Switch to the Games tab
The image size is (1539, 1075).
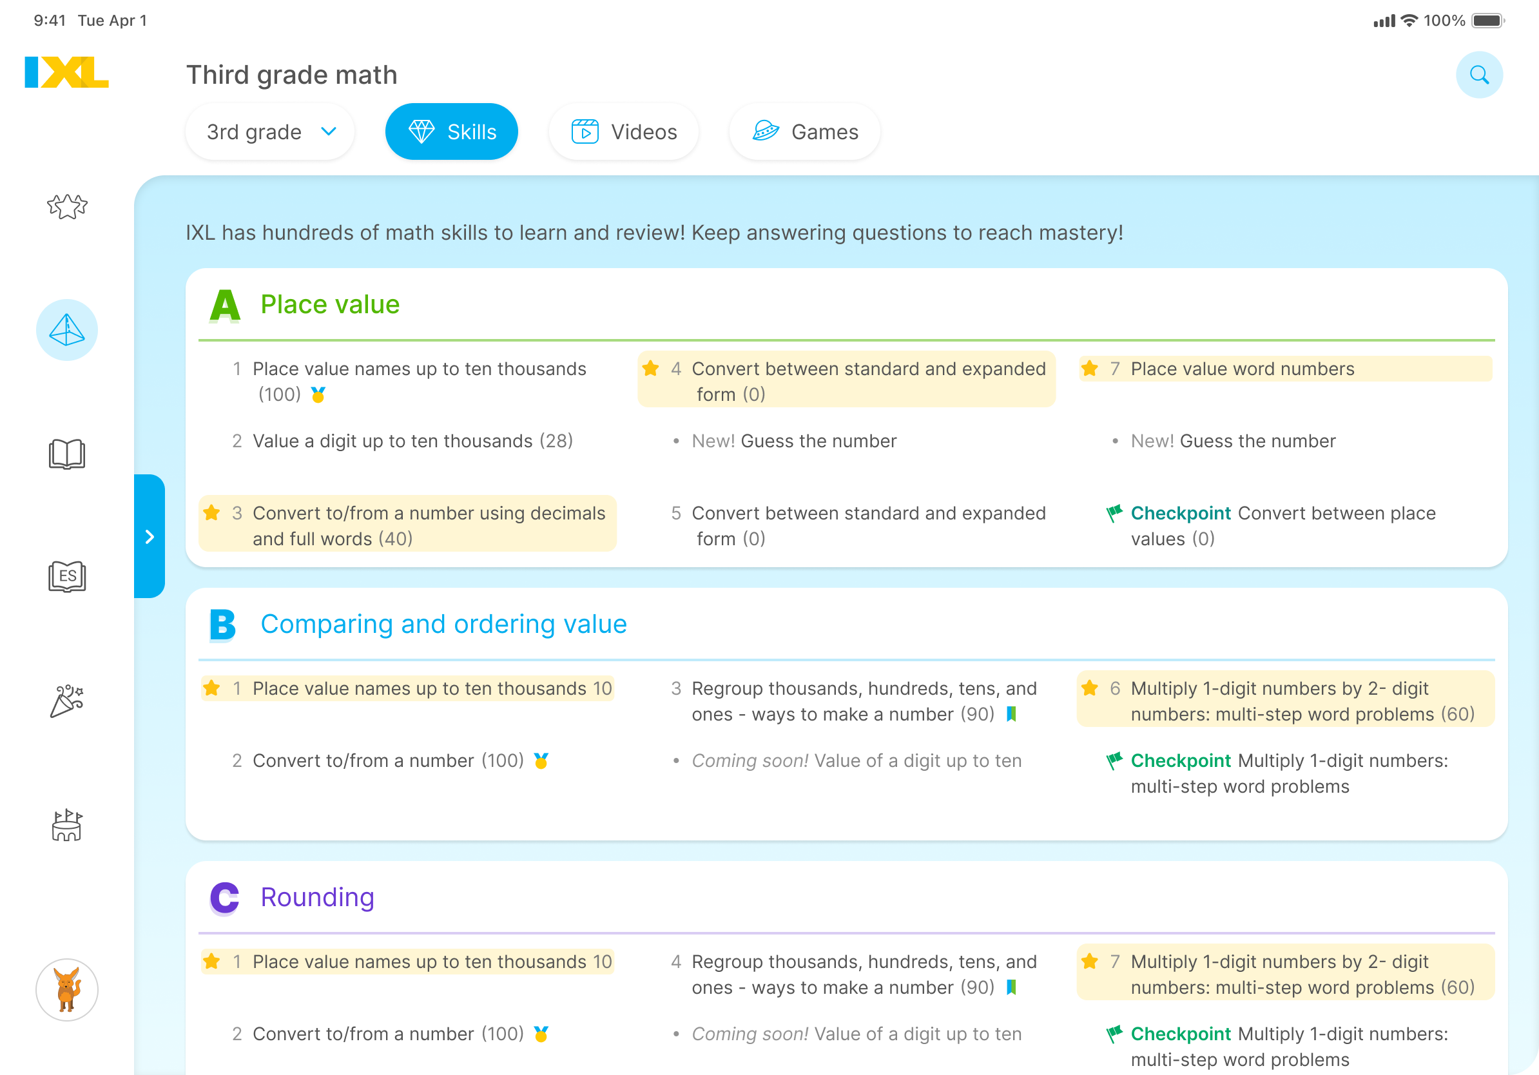coord(804,132)
